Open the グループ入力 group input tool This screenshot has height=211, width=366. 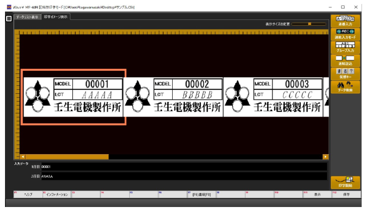345,47
